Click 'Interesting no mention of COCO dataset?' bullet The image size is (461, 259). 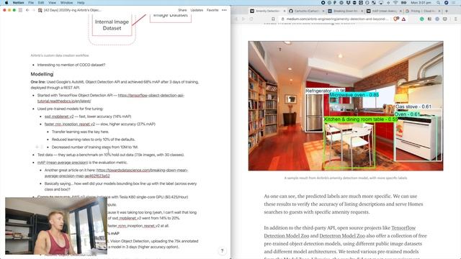point(71,65)
